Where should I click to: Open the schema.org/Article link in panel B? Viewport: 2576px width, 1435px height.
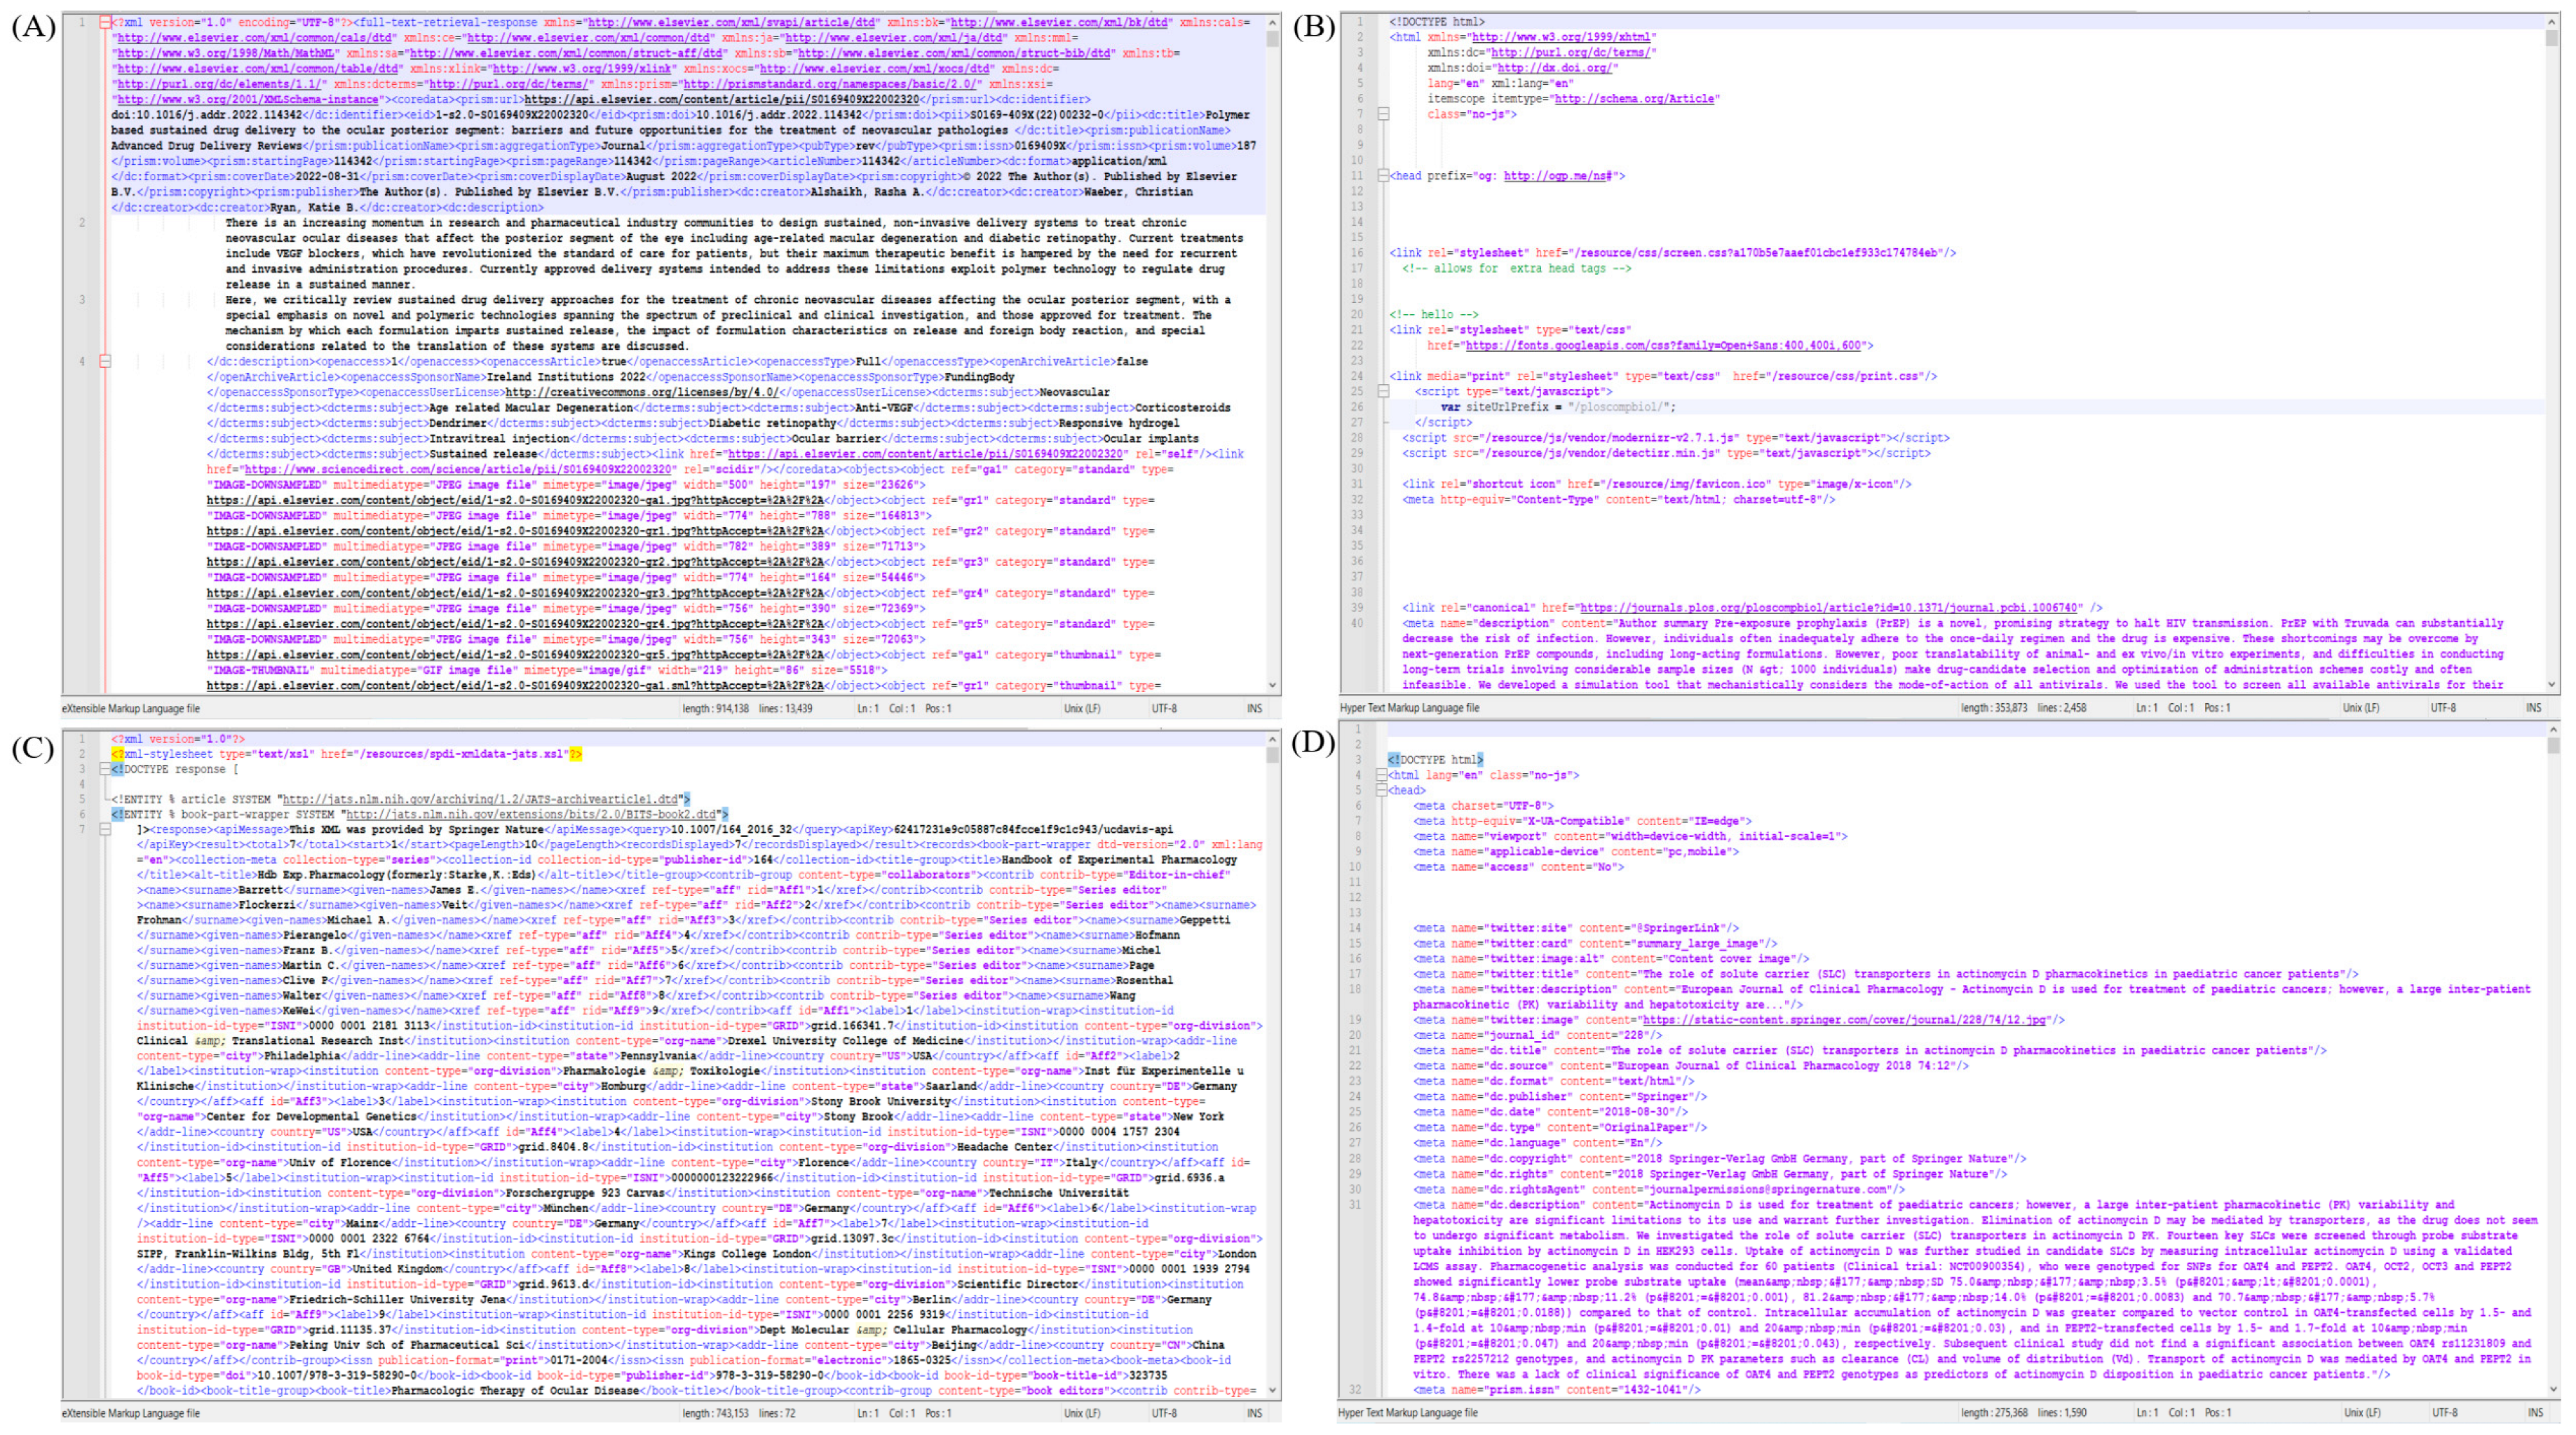click(x=1636, y=99)
